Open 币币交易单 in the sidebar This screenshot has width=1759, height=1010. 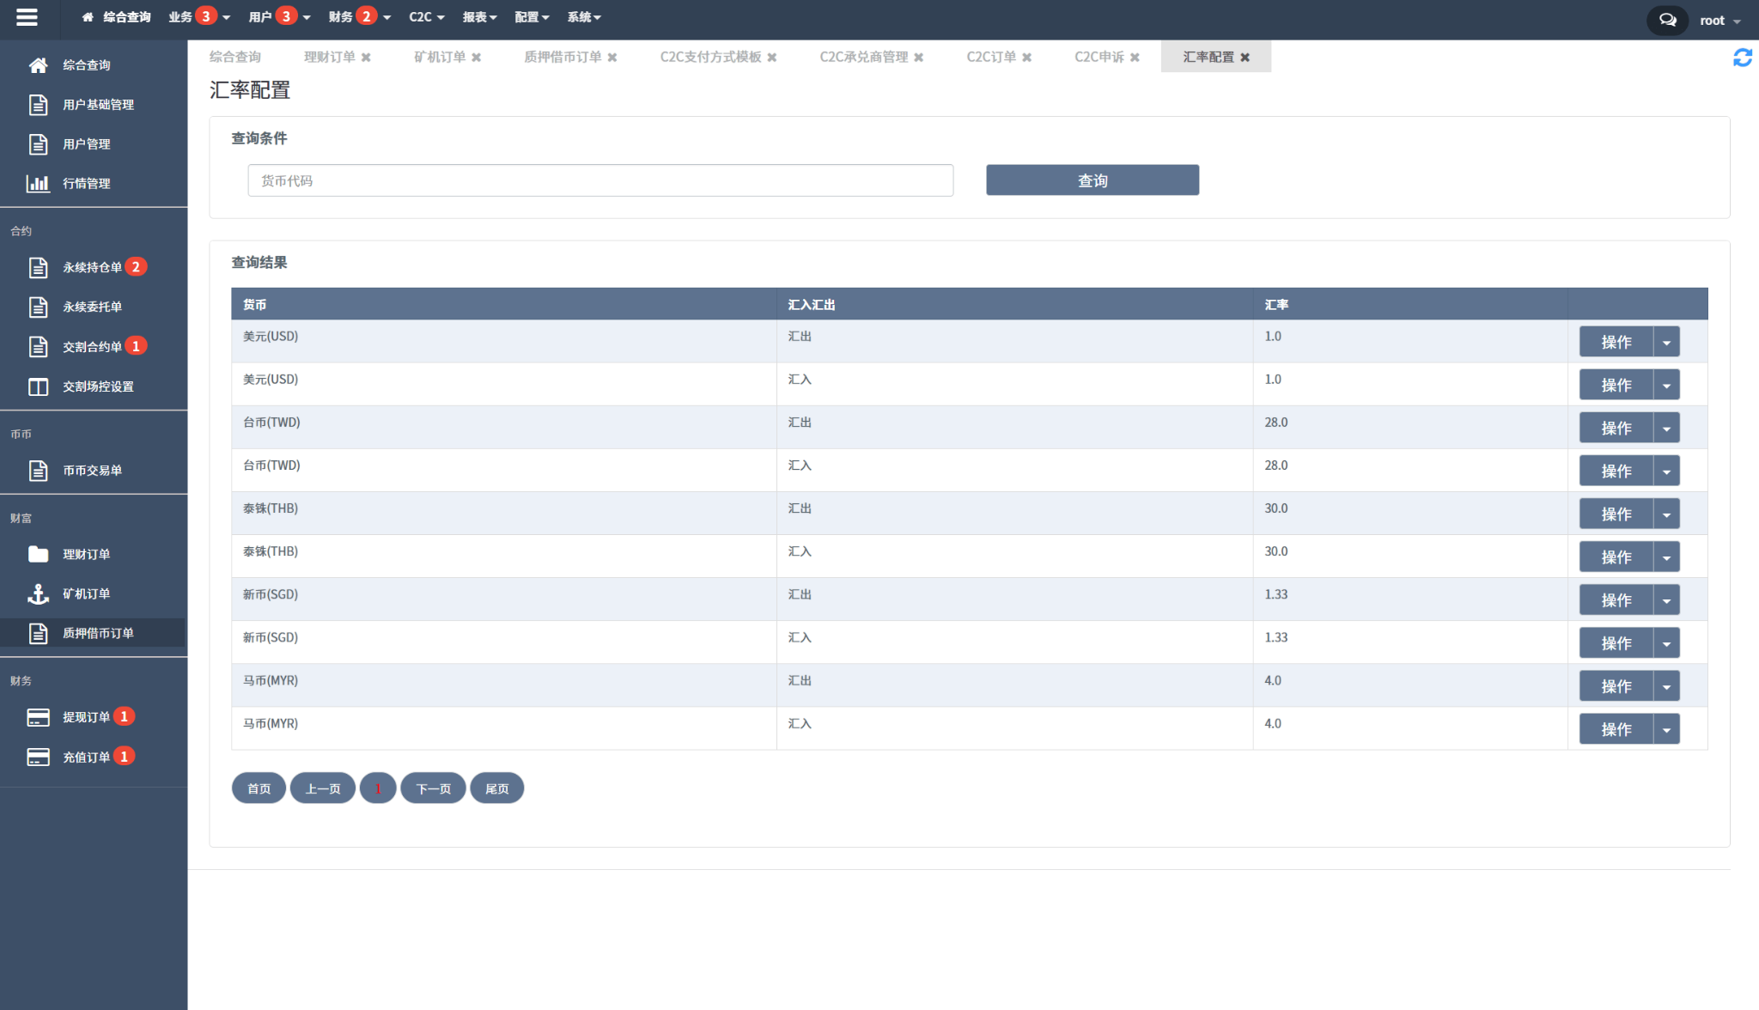coord(92,471)
